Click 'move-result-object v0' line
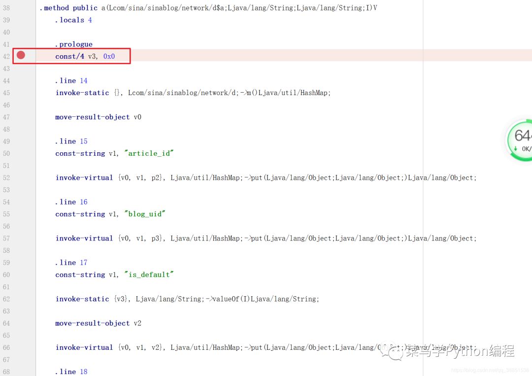 (x=99, y=117)
